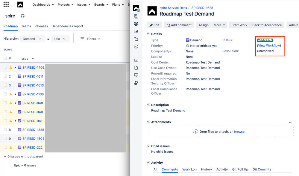Click warning icon on SPIRESD-941 row
This screenshot has height=176, width=299.
click(11, 121)
